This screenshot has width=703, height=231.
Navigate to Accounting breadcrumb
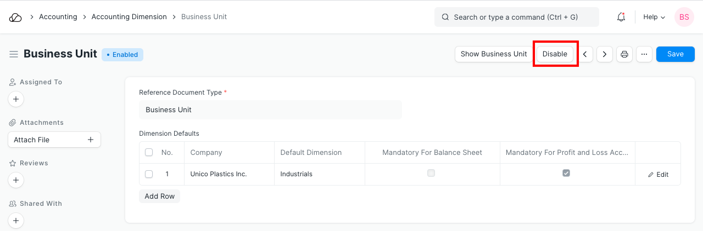(58, 17)
